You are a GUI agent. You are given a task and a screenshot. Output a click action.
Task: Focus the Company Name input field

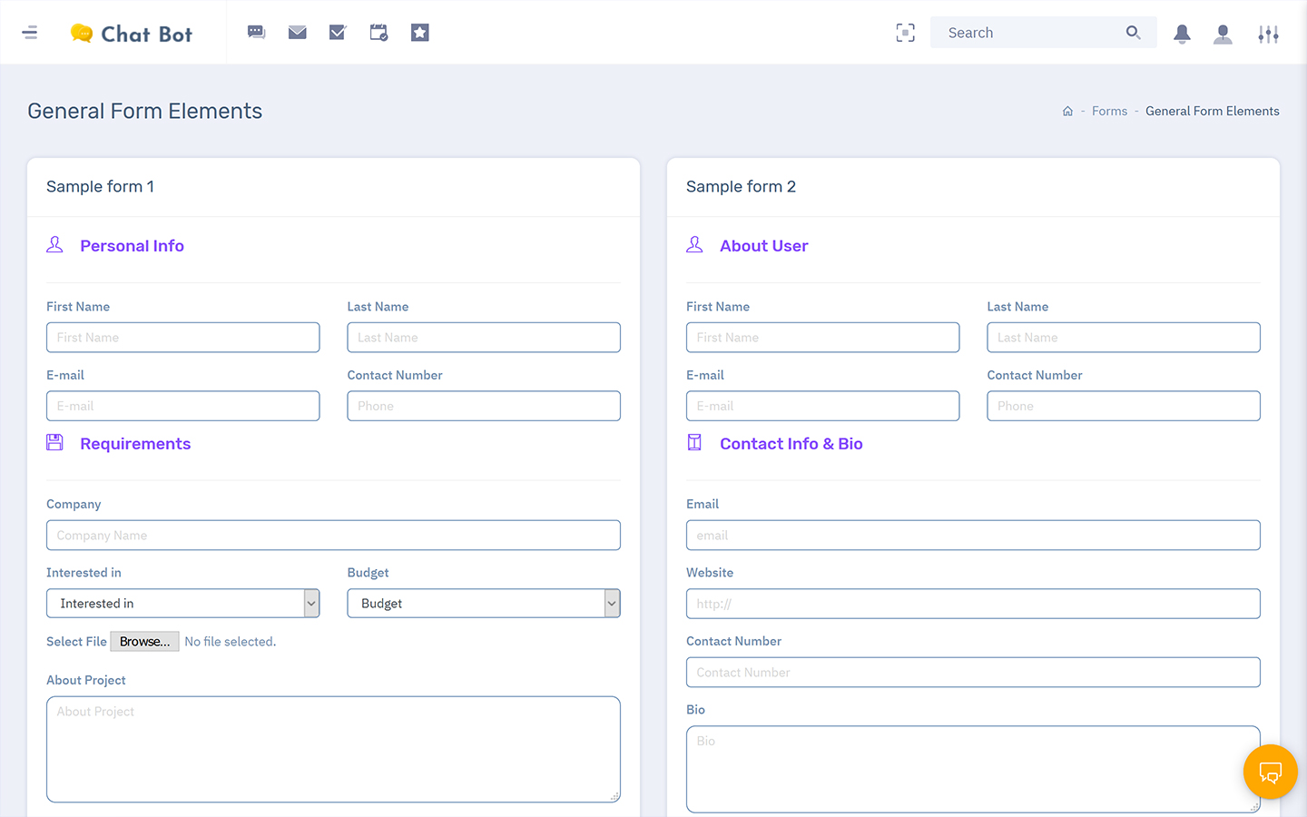point(333,536)
